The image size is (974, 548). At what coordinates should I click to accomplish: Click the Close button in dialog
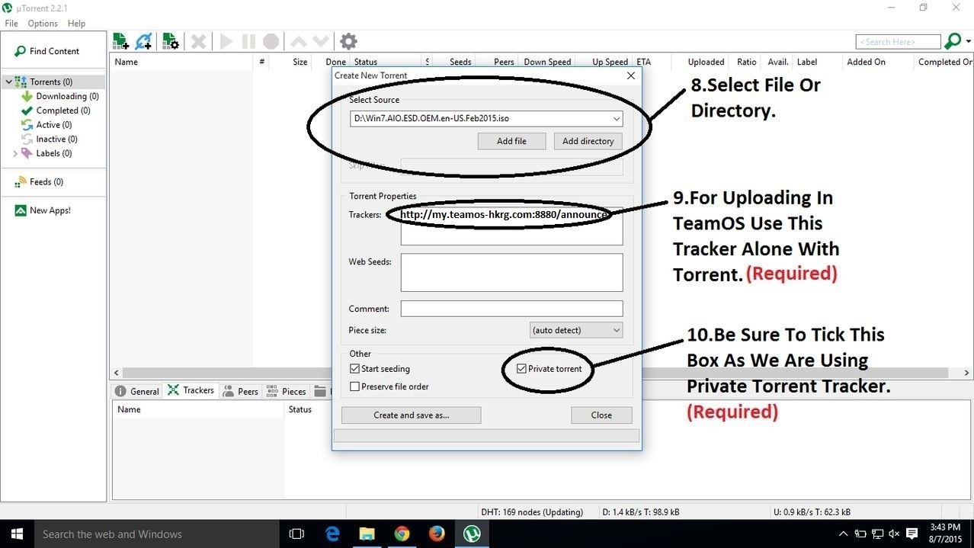601,415
